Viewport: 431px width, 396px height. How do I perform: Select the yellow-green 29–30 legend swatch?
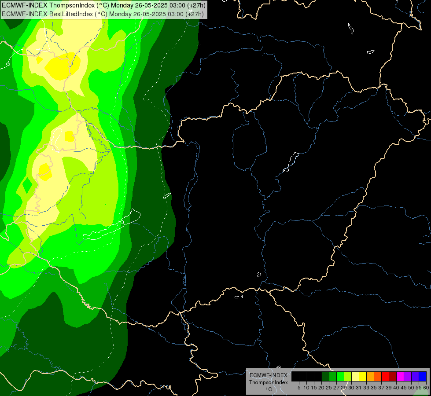[x=348, y=376]
